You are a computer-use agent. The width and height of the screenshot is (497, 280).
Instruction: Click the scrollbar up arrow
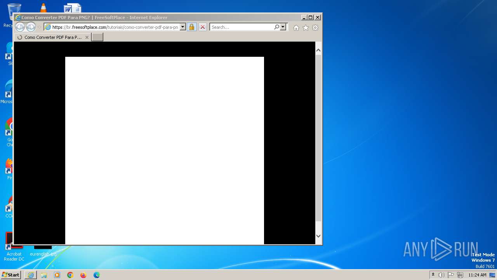pyautogui.click(x=318, y=50)
